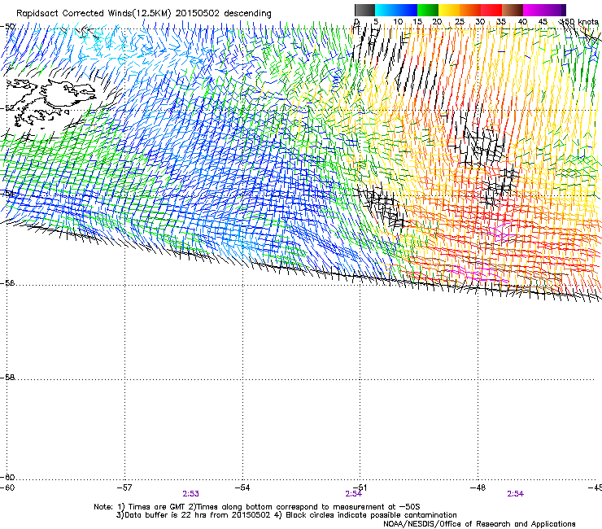The width and height of the screenshot is (602, 529).
Task: Click the title 'Rapidscat Corrected Winds(12.5KM)'
Action: [94, 14]
